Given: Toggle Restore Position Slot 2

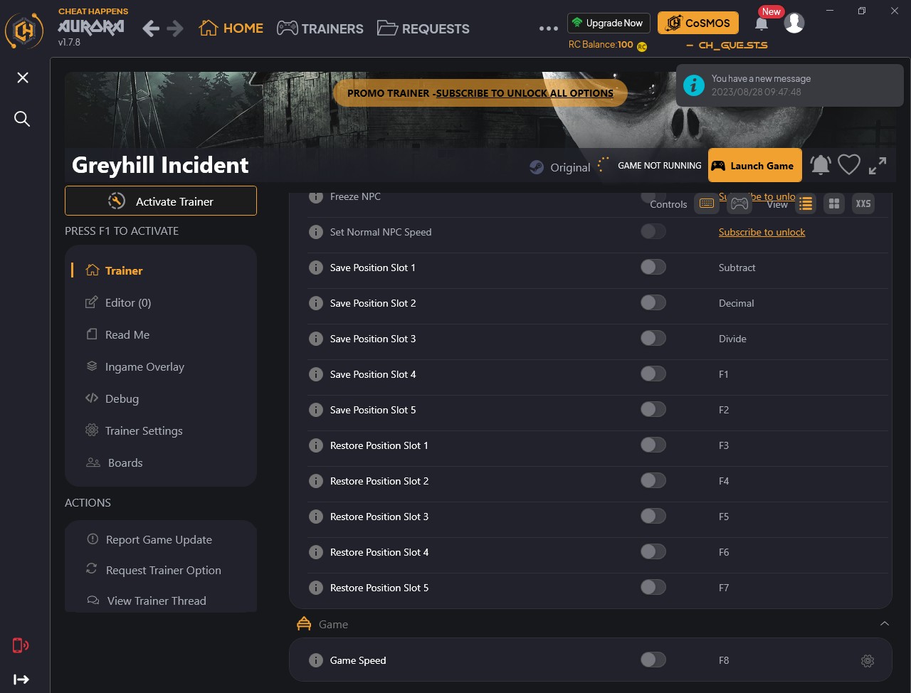Looking at the screenshot, I should (653, 480).
